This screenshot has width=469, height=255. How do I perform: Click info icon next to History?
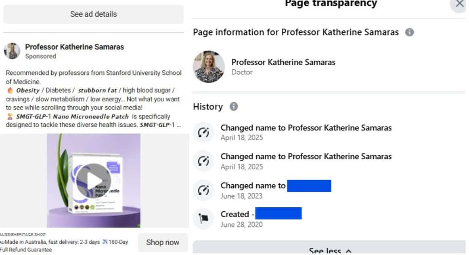pyautogui.click(x=234, y=106)
